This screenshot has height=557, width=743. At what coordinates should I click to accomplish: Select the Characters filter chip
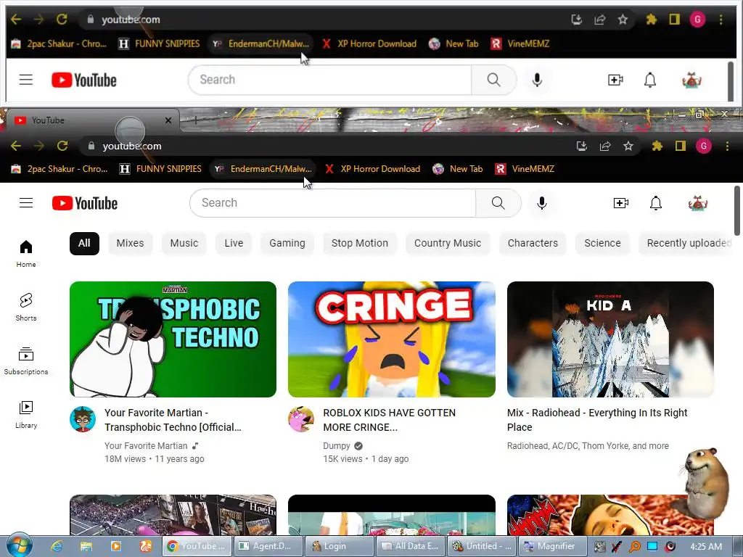533,244
